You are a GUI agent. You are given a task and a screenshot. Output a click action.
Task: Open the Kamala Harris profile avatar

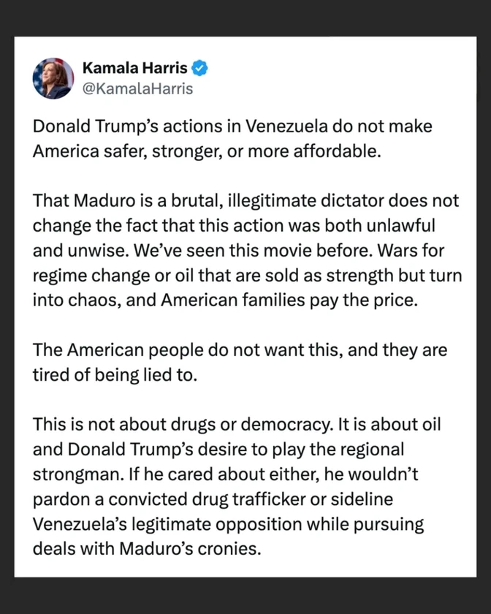[x=53, y=78]
